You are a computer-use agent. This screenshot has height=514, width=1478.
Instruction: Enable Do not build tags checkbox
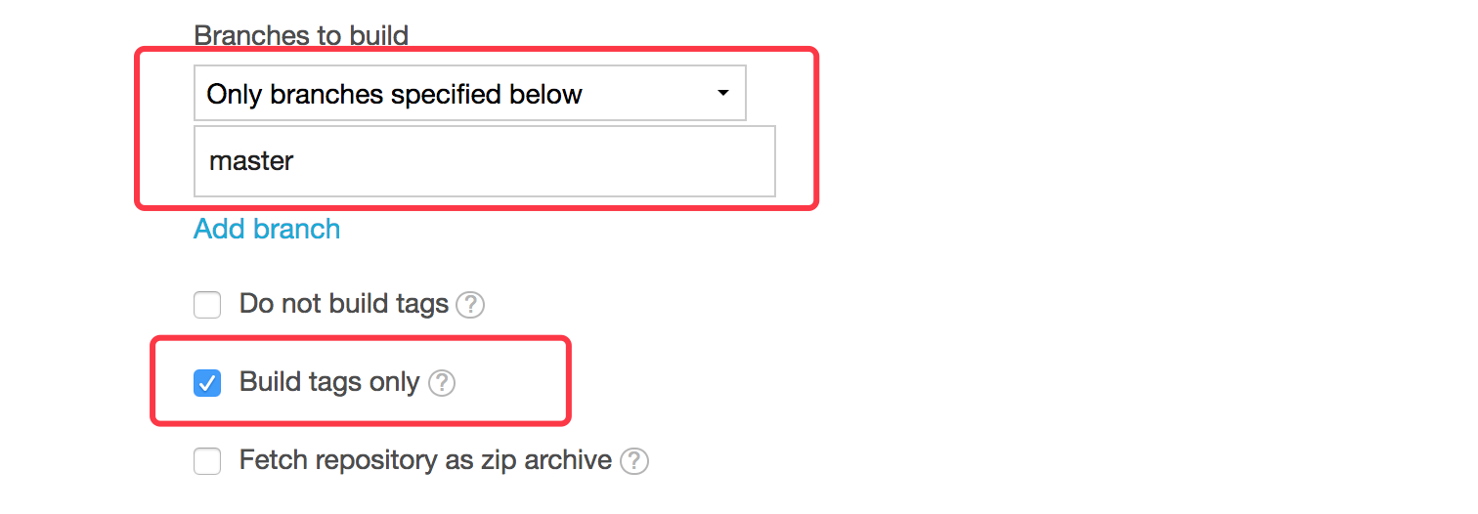tap(207, 305)
